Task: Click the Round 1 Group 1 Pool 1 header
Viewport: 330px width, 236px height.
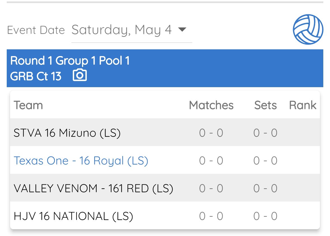Action: tap(70, 61)
